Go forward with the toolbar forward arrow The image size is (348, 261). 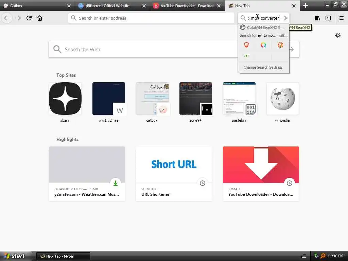(x=18, y=18)
